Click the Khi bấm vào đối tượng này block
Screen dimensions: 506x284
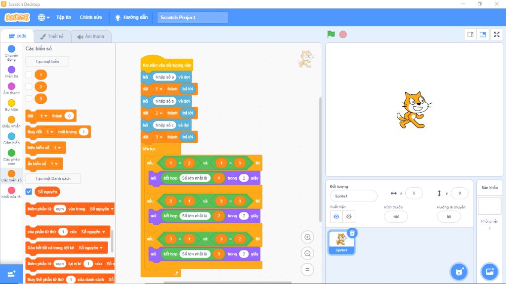pyautogui.click(x=167, y=65)
